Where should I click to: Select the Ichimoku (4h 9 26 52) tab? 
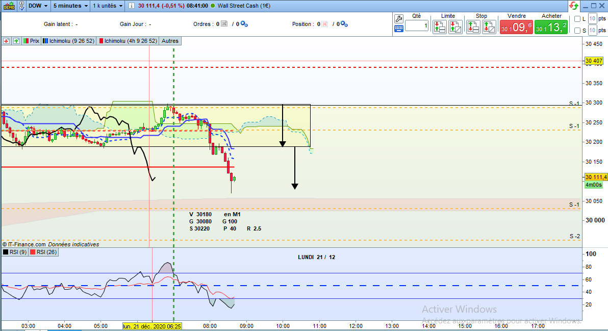[128, 41]
